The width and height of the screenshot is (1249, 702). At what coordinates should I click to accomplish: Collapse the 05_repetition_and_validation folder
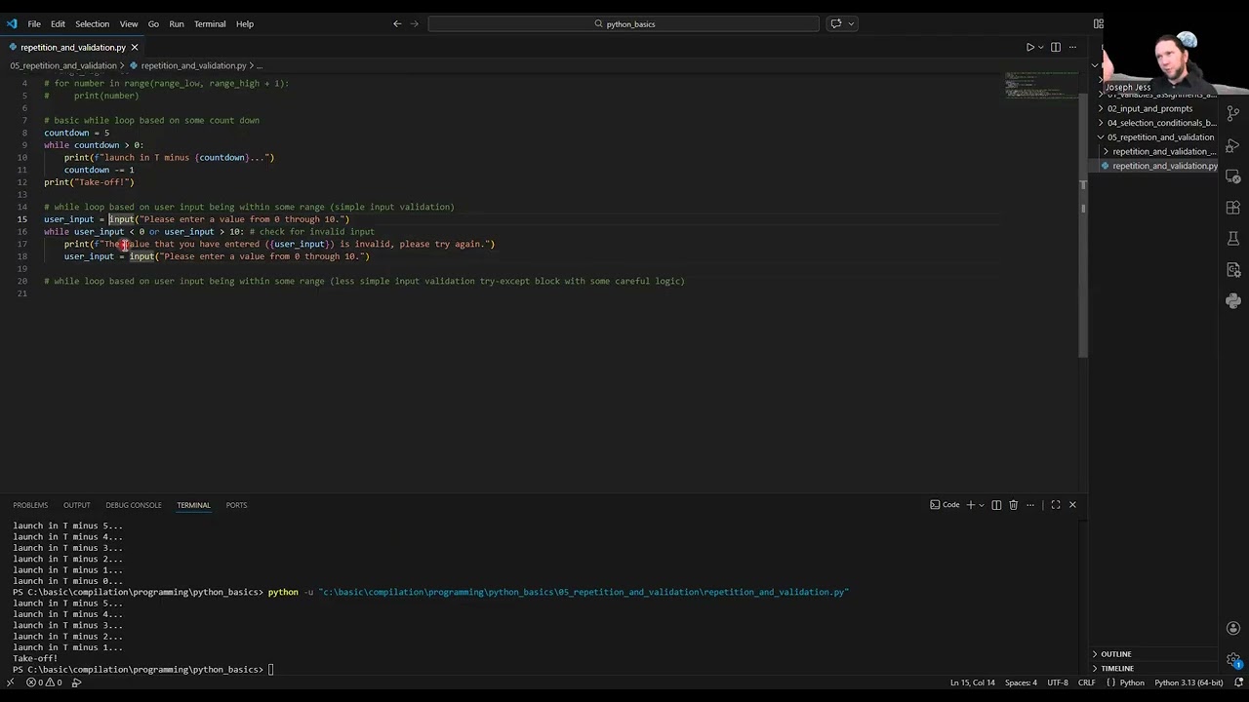click(1160, 136)
